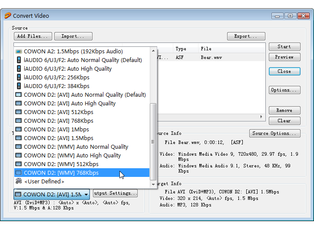Click the preset list scroll-up arrow
Image resolution: width=314 pixels, height=235 pixels.
(153, 51)
